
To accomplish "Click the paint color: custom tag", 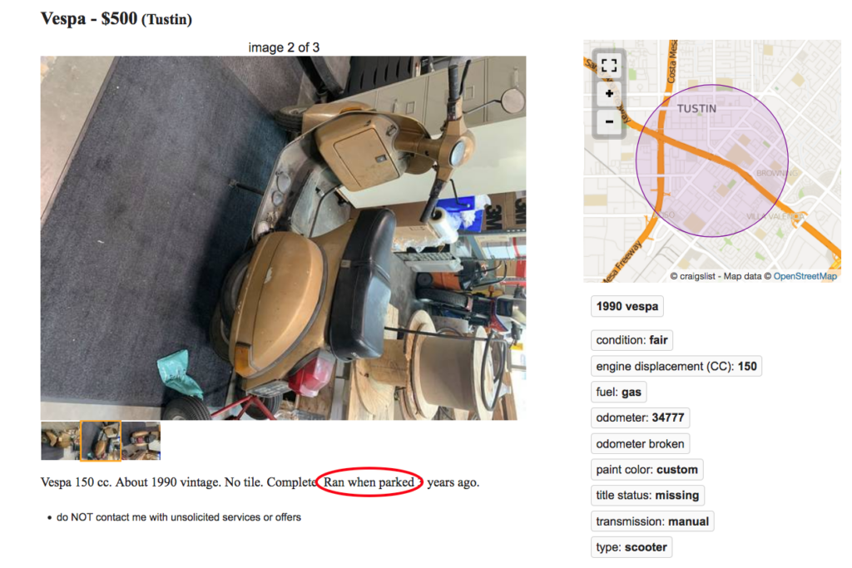I will (646, 469).
